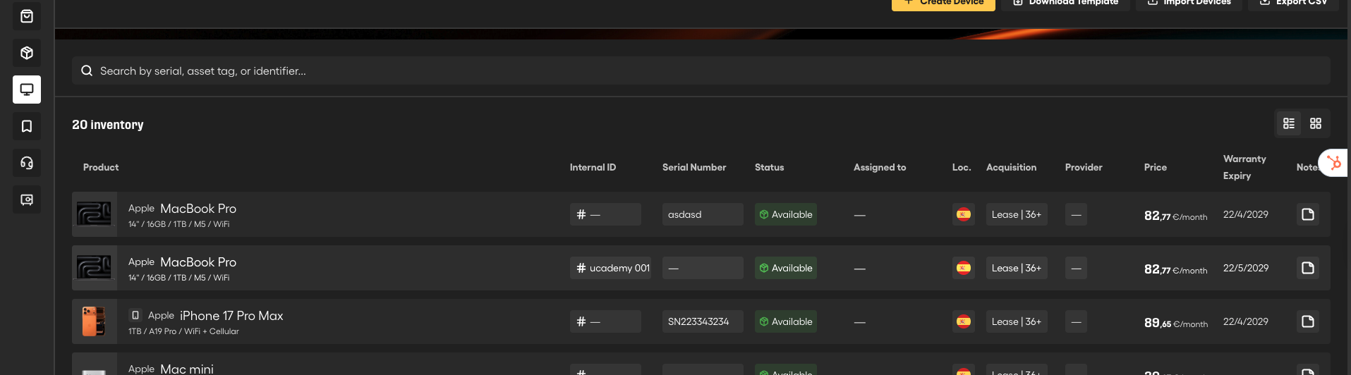
Task: Click the Status column header
Action: click(769, 167)
